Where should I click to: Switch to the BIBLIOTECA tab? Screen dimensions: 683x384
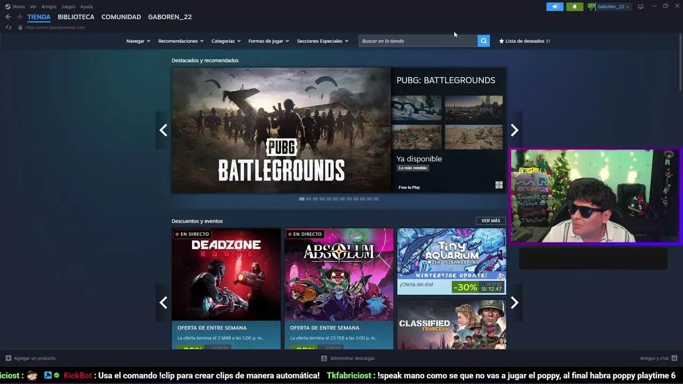(76, 17)
